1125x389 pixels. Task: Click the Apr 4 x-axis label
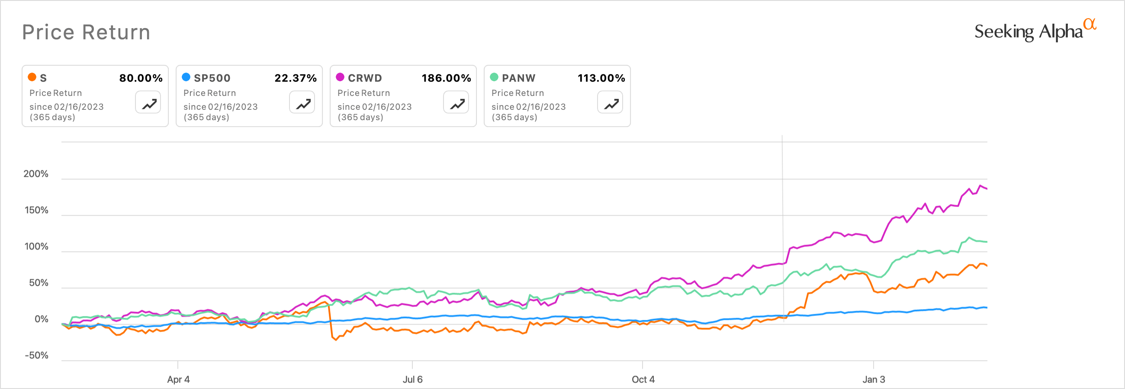point(178,379)
